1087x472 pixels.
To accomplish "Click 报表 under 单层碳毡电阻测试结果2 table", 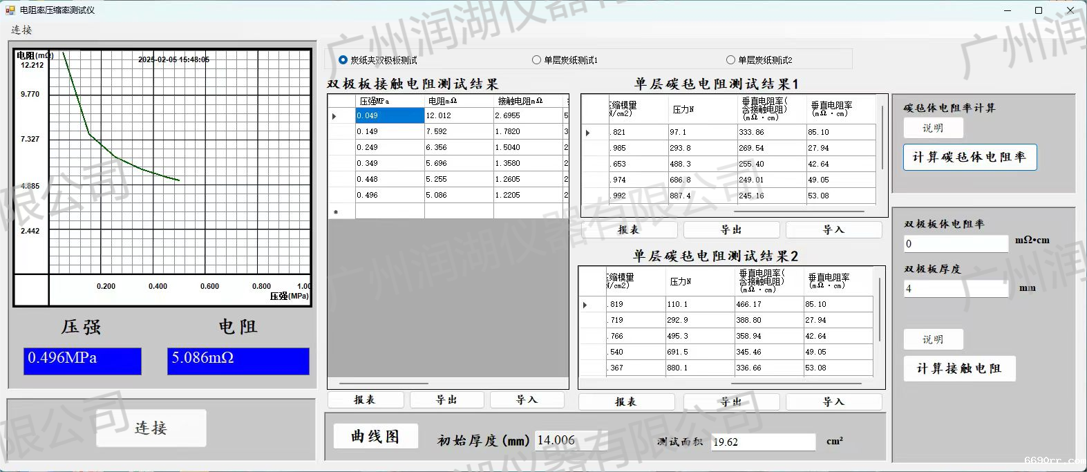I will [626, 402].
